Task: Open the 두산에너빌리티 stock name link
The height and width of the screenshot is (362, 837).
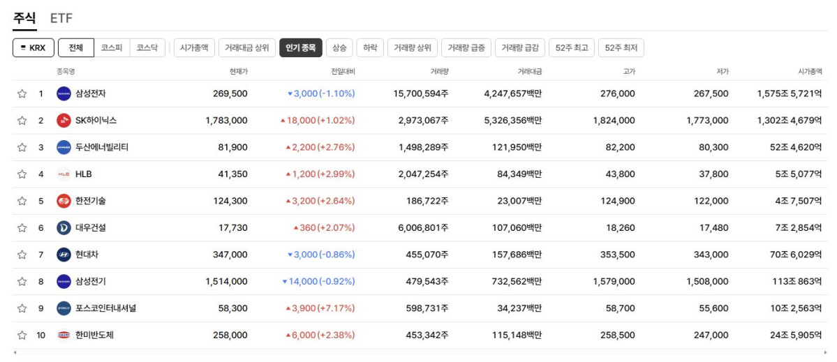Action: (x=102, y=148)
